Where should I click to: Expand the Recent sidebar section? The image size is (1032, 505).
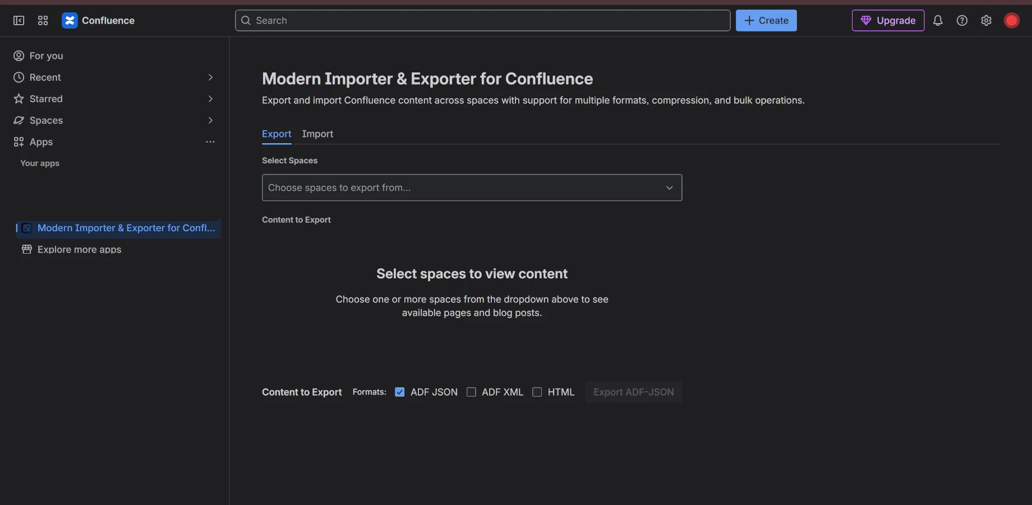210,77
